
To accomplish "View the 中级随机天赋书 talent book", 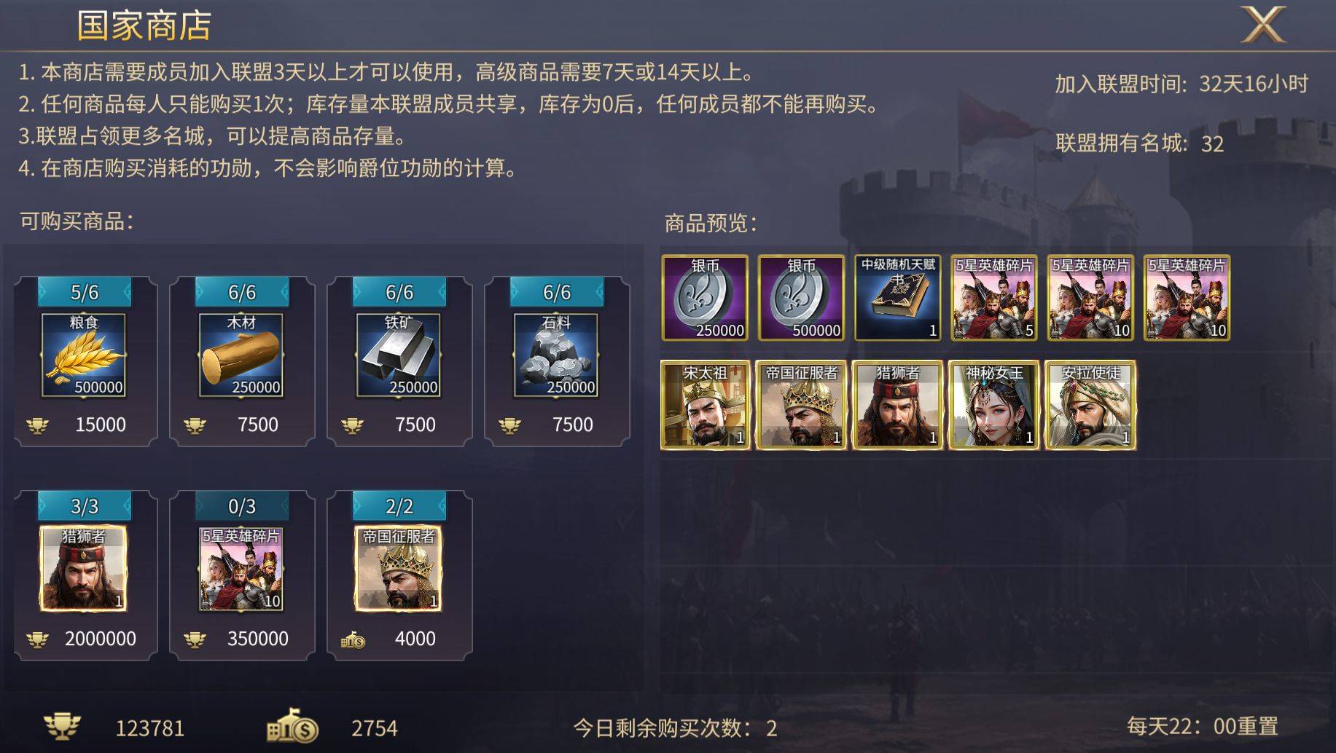I will (897, 298).
